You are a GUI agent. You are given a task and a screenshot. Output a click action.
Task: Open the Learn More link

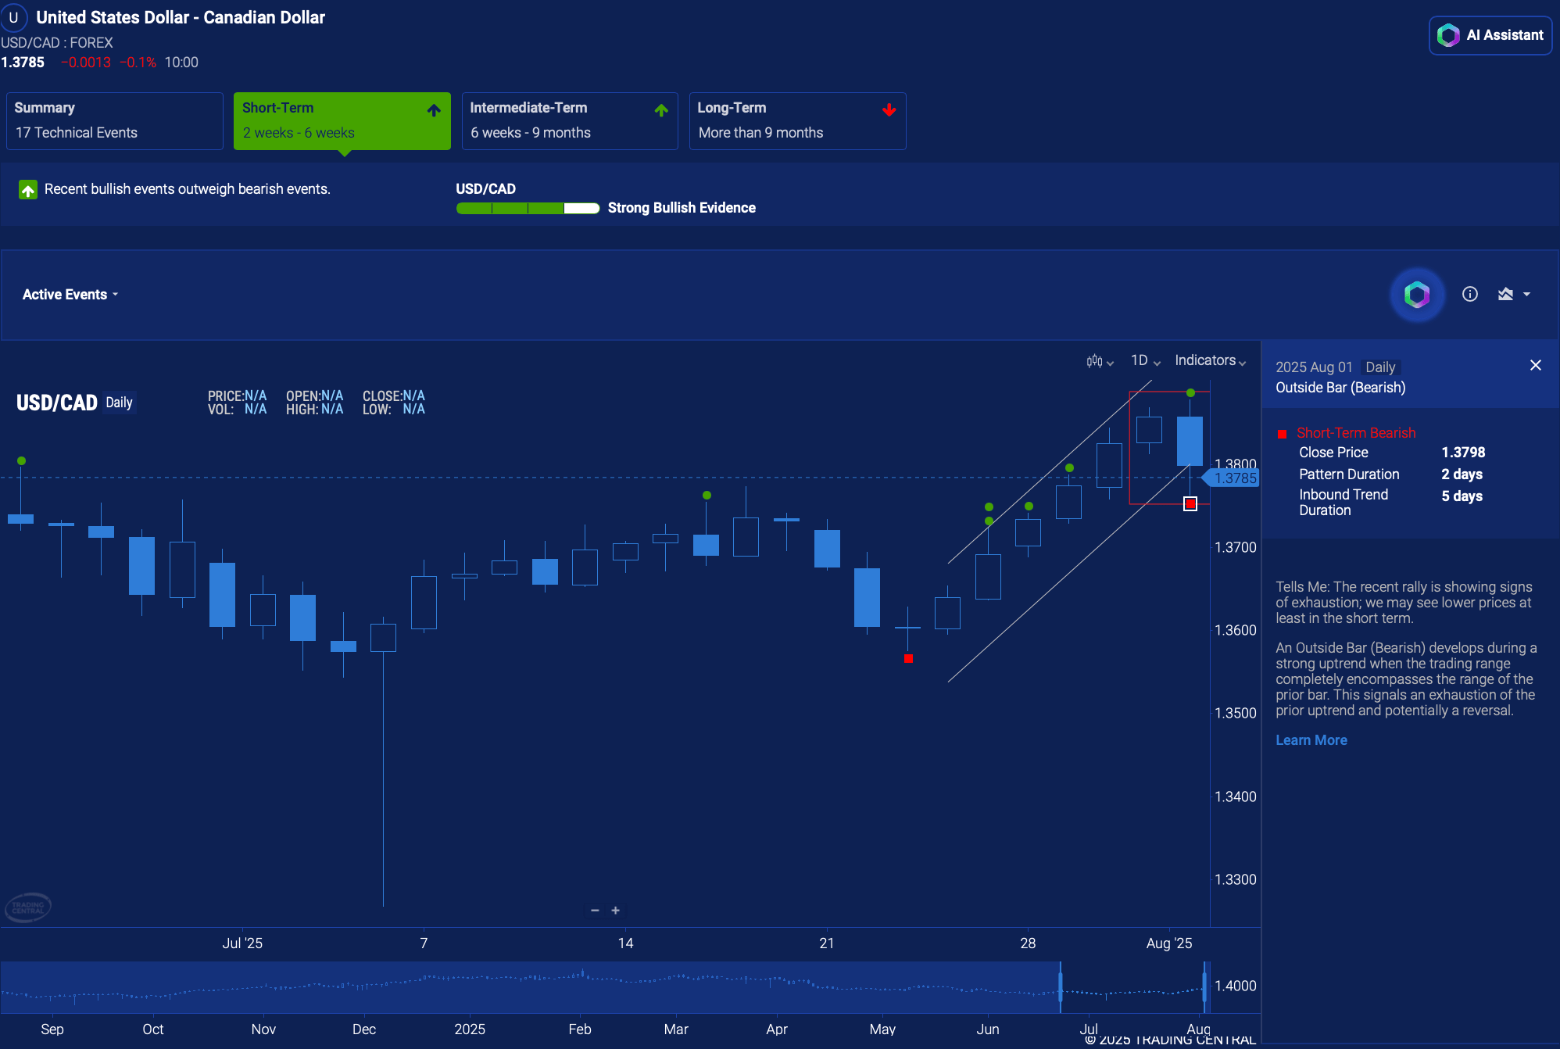[1311, 740]
